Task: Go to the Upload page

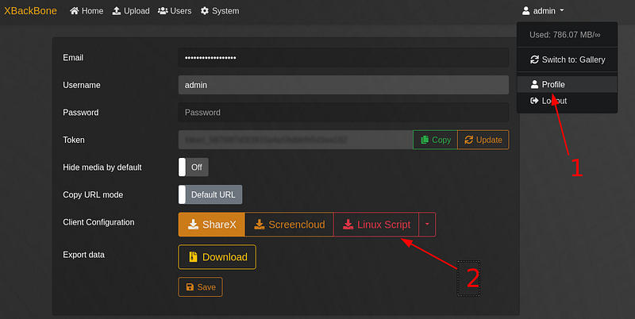Action: coord(131,11)
